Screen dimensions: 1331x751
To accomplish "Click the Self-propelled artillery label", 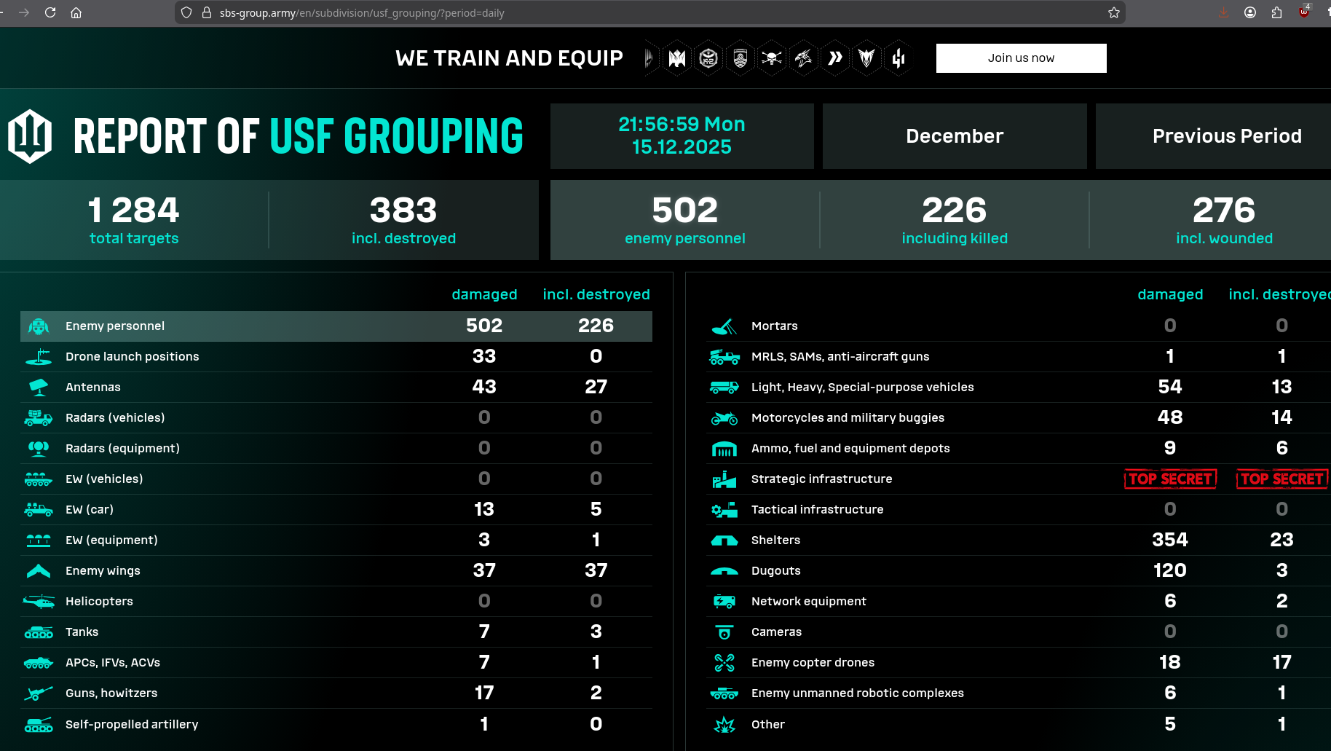I will click(132, 725).
